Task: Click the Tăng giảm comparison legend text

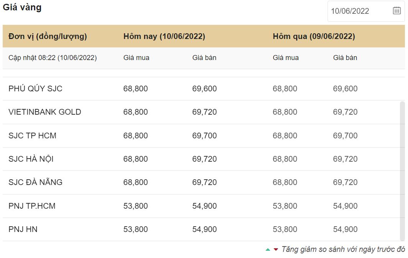Action: [x=343, y=250]
